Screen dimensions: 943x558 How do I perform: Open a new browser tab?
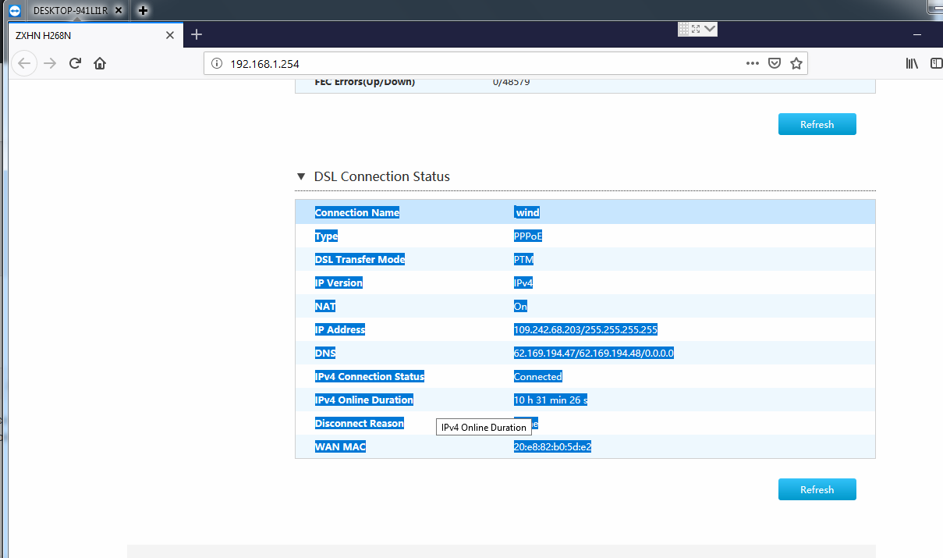pyautogui.click(x=197, y=34)
